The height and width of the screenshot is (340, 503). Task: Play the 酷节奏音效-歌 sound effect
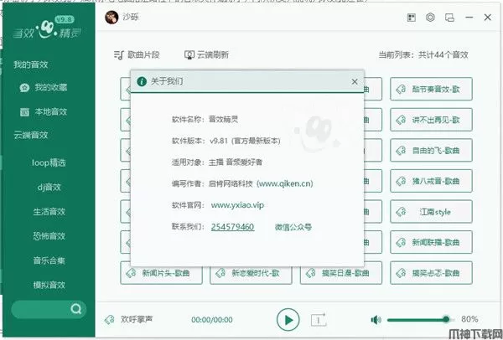431,89
